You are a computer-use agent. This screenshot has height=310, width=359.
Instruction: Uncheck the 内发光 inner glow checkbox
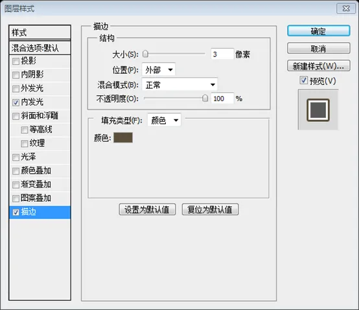coord(16,102)
